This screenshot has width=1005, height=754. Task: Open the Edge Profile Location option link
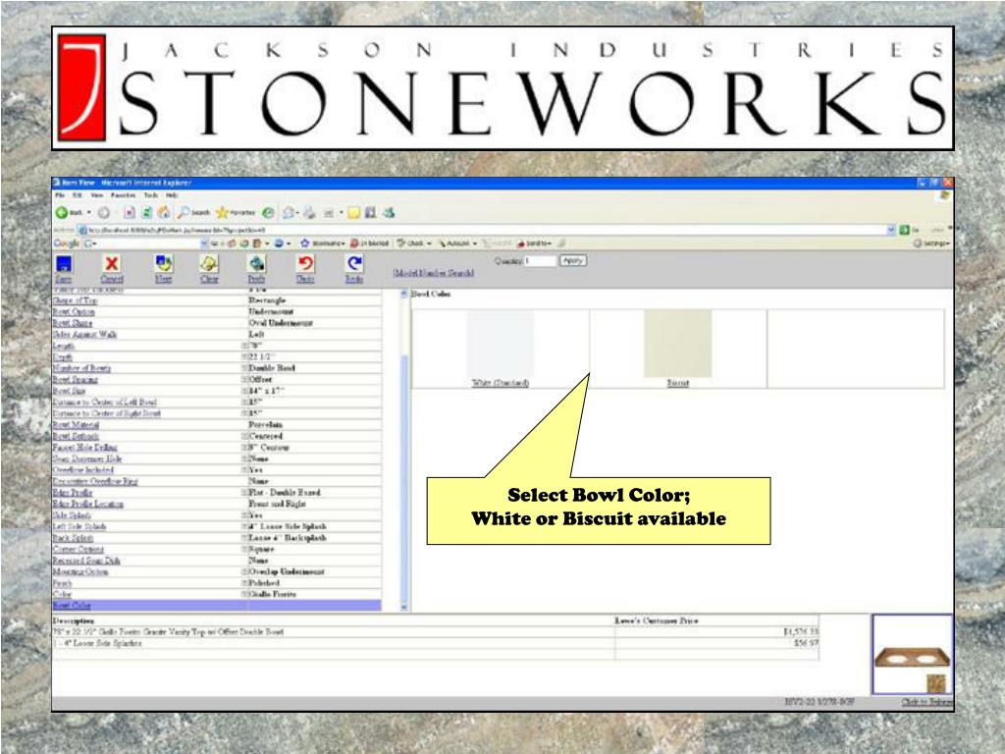point(87,504)
